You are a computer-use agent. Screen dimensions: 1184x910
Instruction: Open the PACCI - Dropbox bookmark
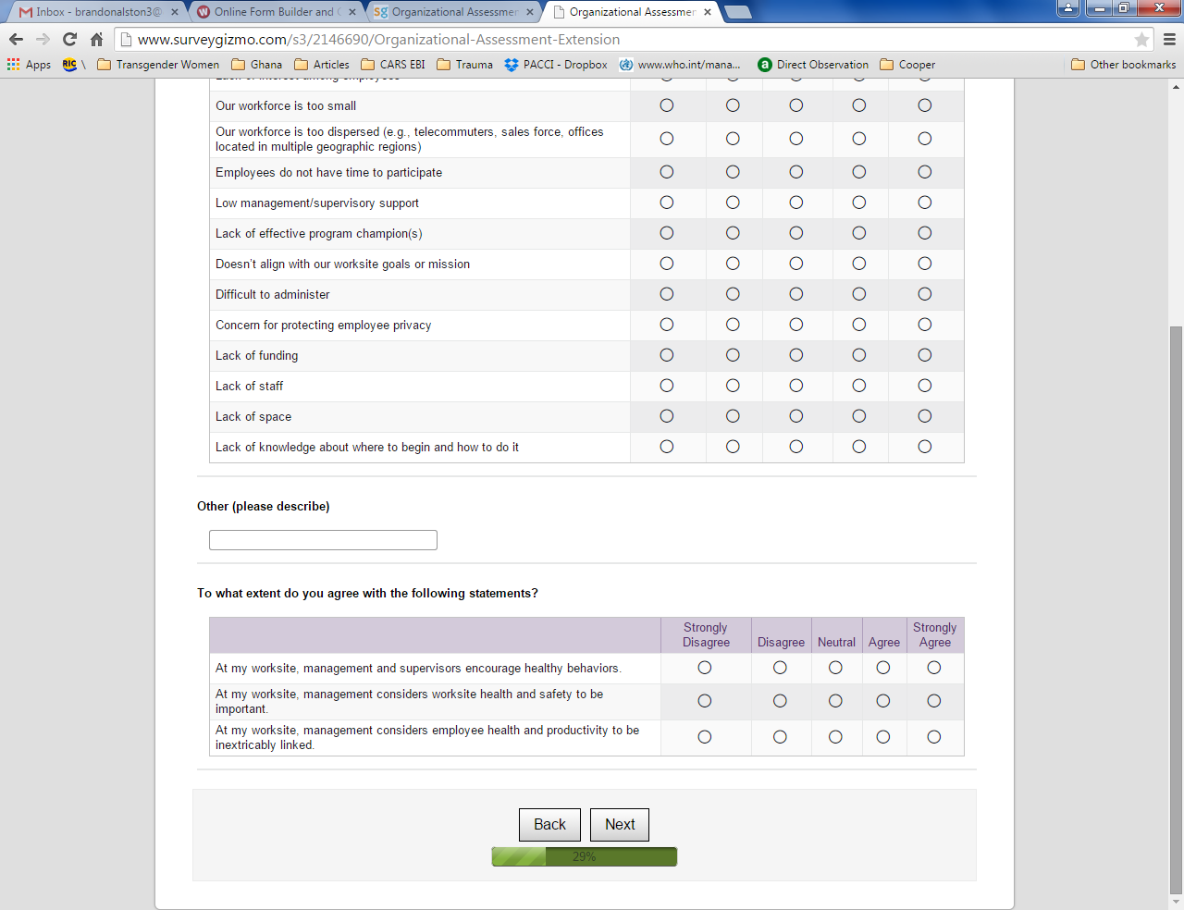(x=556, y=65)
